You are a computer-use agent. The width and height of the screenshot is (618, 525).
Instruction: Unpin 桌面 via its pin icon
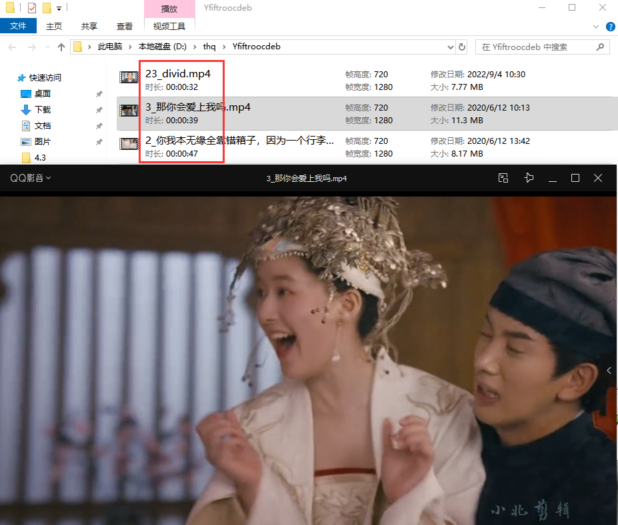(99, 94)
